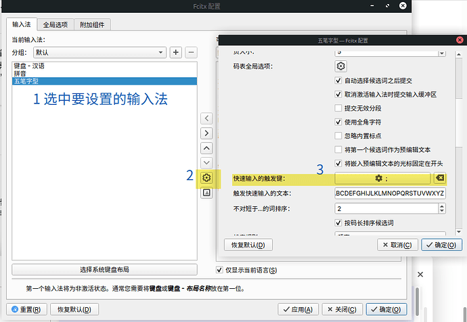Remove the current input method group
Screen dimensions: 467x322
192,52
